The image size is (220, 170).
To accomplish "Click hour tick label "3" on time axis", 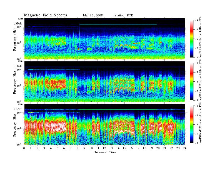I will (x=44, y=148).
